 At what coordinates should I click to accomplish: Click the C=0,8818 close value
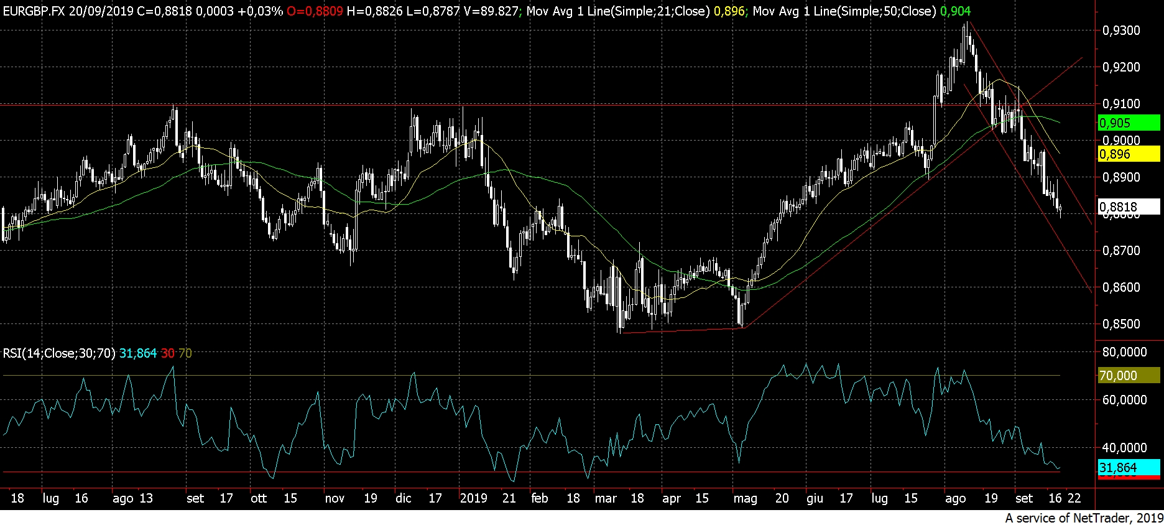164,11
